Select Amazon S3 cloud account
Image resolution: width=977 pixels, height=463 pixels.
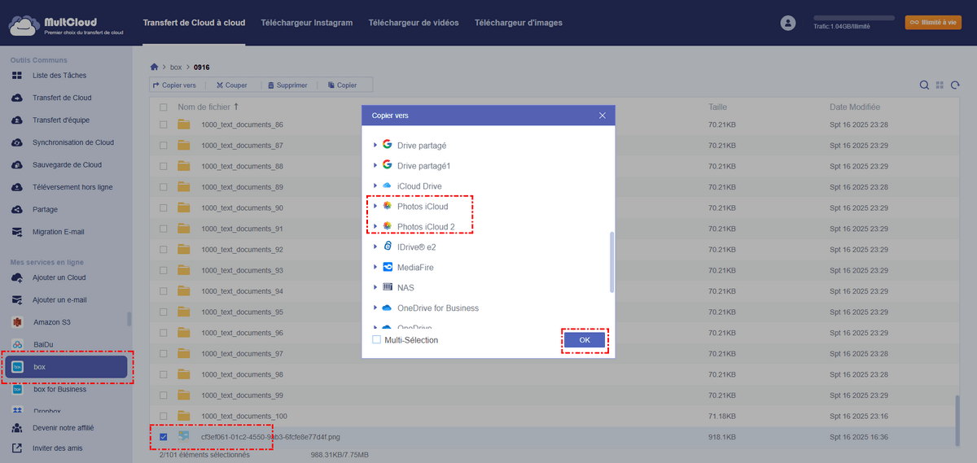pos(52,322)
